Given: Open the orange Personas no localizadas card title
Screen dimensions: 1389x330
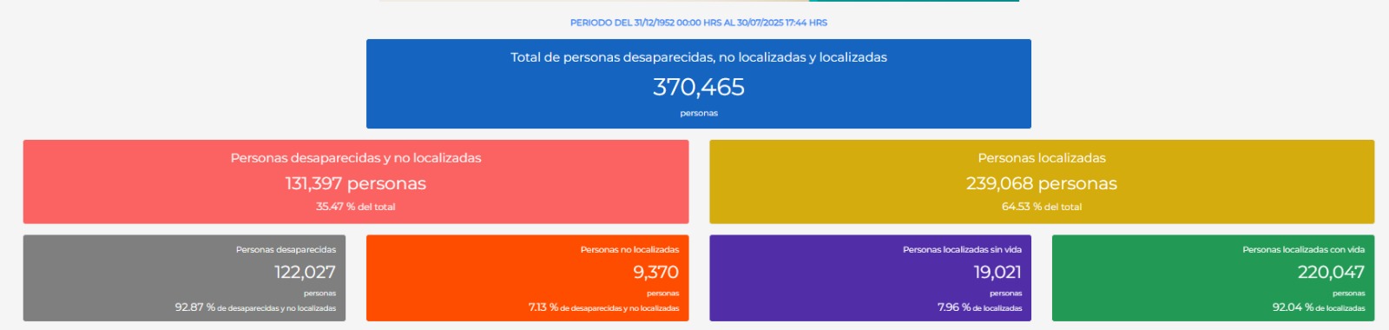Looking at the screenshot, I should pyautogui.click(x=629, y=249).
